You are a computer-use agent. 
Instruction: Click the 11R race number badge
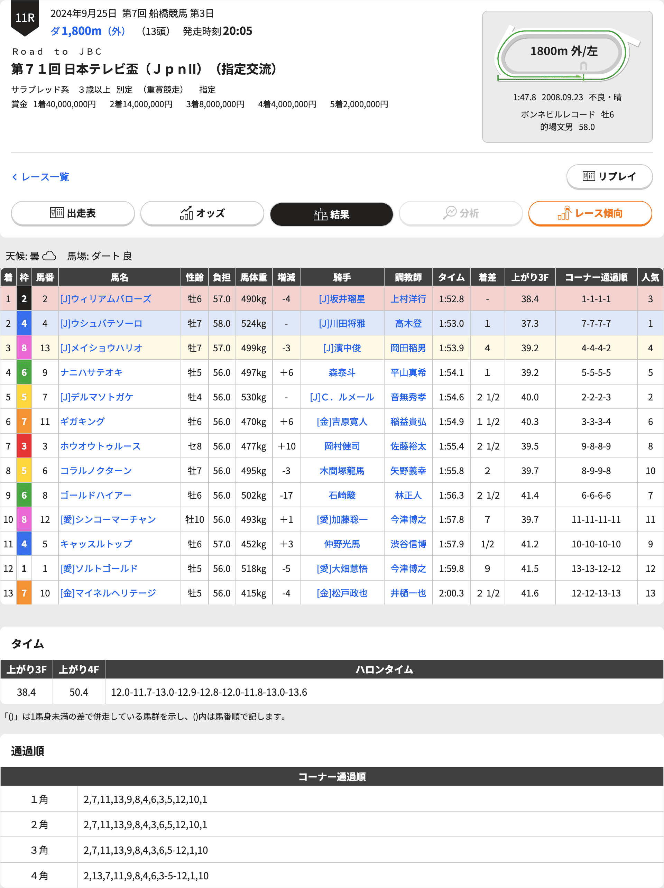25,18
